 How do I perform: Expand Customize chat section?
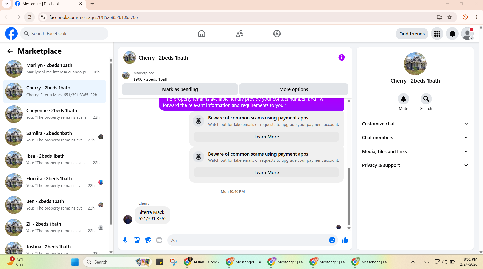[x=415, y=124]
